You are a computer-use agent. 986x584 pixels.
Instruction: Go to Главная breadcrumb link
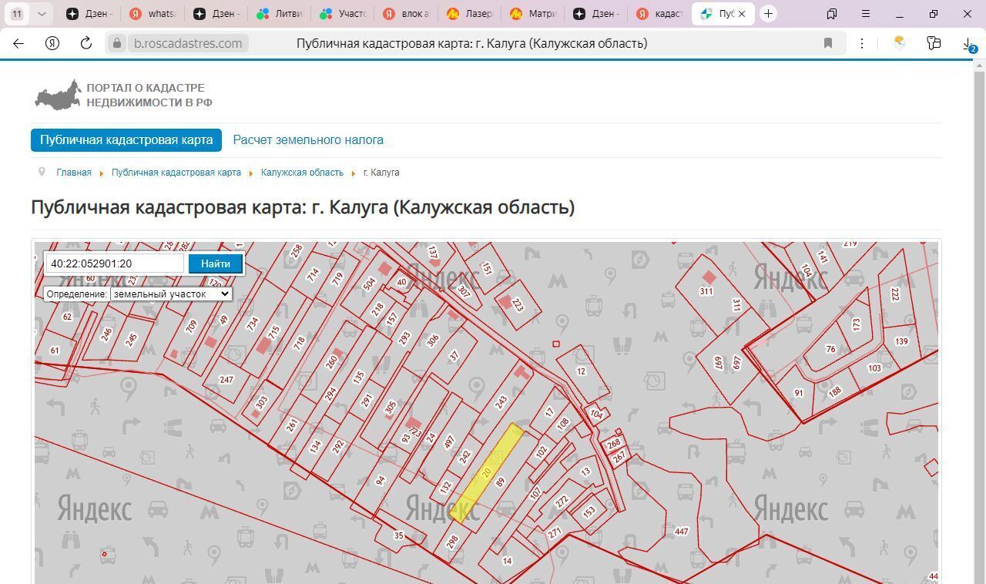pyautogui.click(x=74, y=173)
